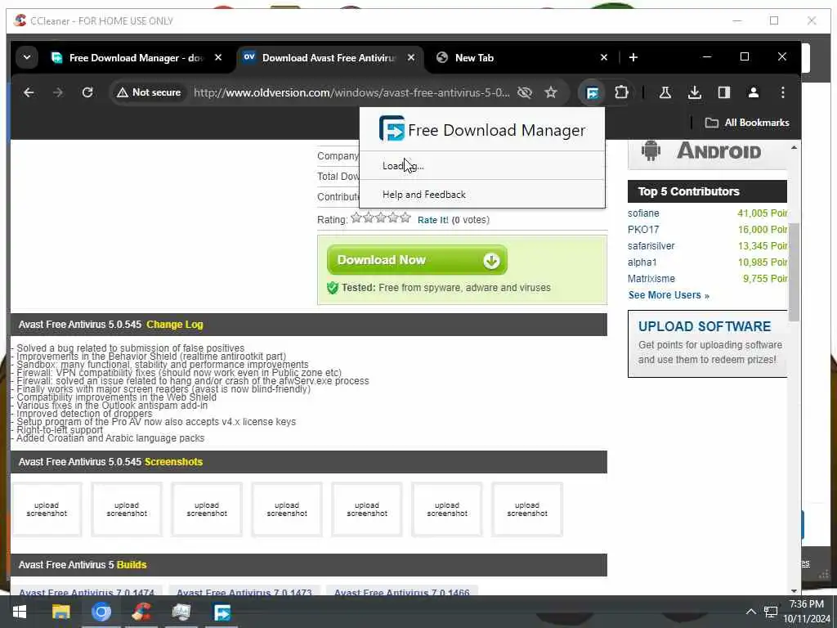Viewport: 837px width, 628px height.
Task: Click the Android robot icon
Action: pyautogui.click(x=651, y=150)
